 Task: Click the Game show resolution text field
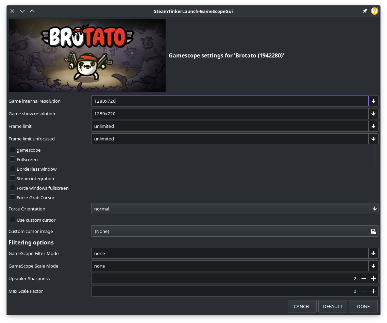[x=230, y=114]
